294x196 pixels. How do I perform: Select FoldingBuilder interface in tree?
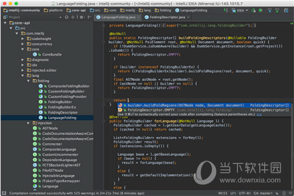[55, 102]
